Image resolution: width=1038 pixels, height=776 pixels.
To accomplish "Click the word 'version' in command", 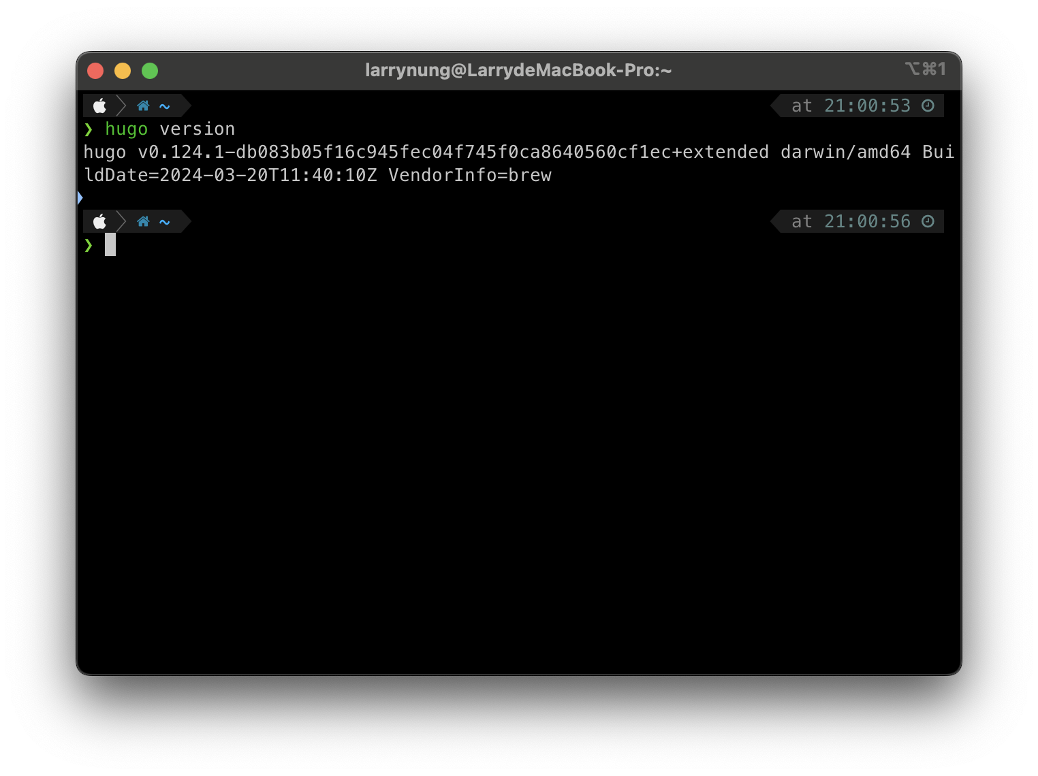I will click(x=198, y=129).
